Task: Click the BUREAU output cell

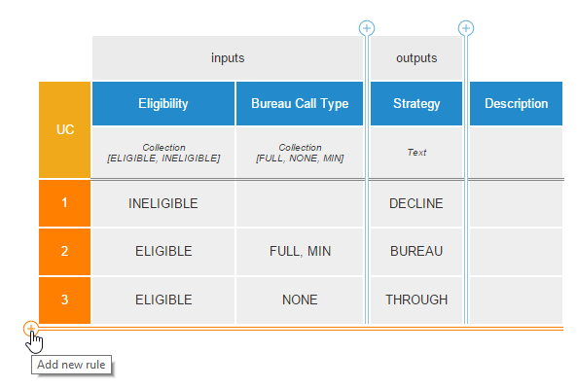Action: (x=416, y=252)
